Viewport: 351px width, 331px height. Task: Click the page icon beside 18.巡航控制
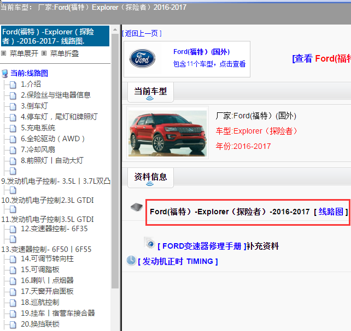(13, 303)
